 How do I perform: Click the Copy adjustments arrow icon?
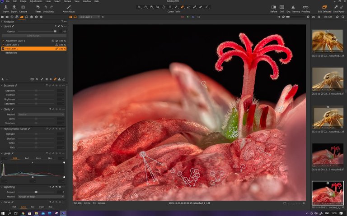click(x=336, y=7)
